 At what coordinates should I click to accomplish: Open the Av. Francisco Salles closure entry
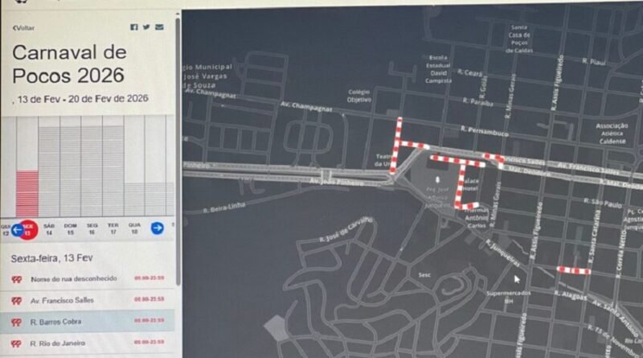88,301
